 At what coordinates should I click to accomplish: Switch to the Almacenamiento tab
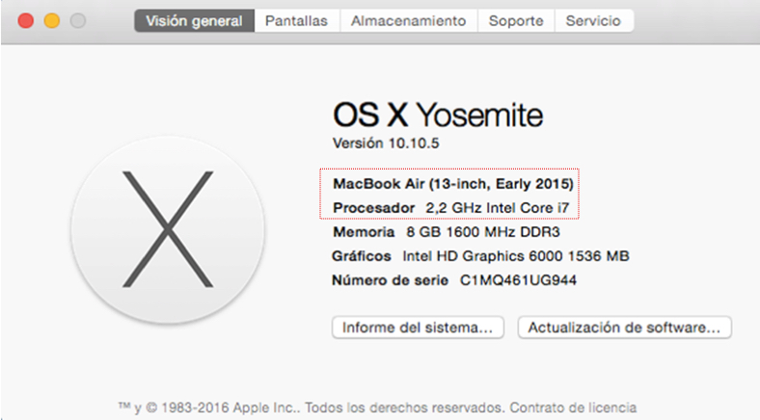pos(409,21)
